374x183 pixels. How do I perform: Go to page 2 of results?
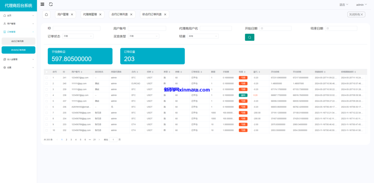click(x=66, y=140)
